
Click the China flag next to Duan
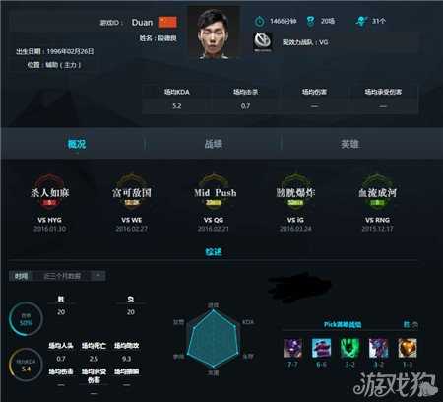click(167, 22)
